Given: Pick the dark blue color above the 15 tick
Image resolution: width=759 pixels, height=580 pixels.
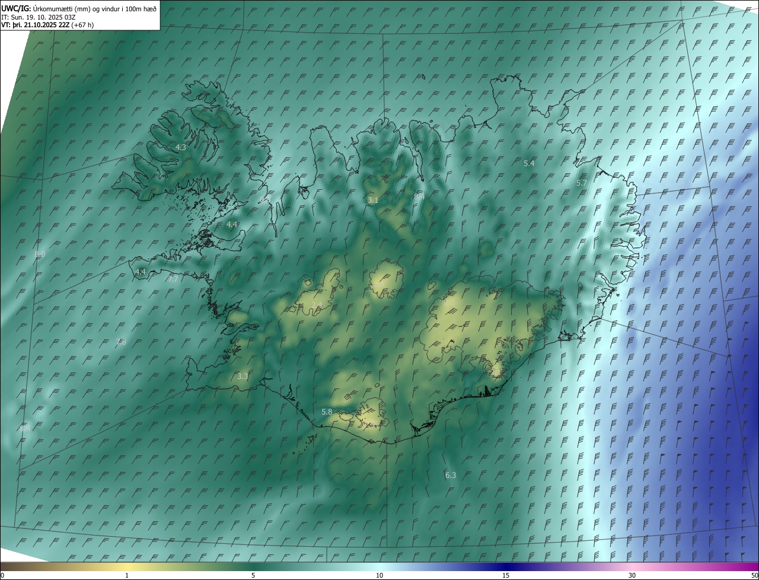Looking at the screenshot, I should tap(506, 566).
